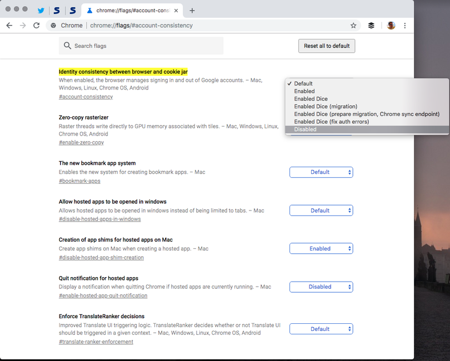Click the reload page icon
The image size is (450, 361).
click(x=36, y=25)
